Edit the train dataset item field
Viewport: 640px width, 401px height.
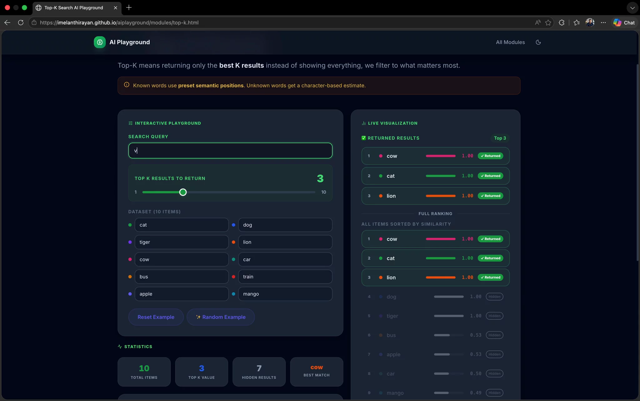pos(285,277)
